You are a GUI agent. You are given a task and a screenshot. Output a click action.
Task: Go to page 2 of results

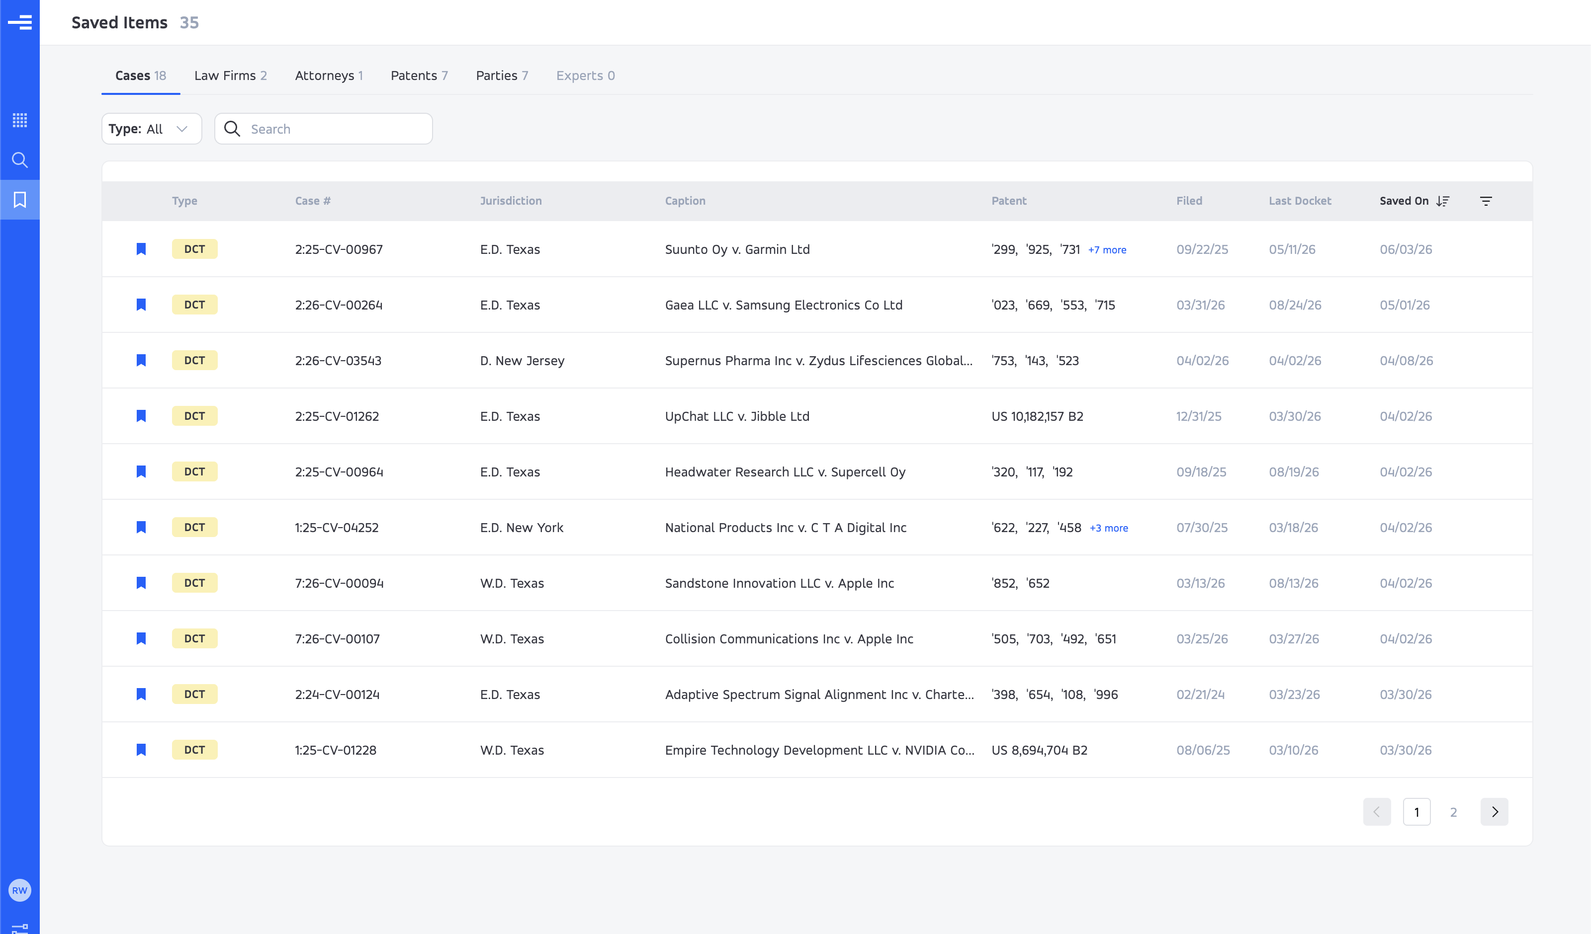[x=1453, y=812]
